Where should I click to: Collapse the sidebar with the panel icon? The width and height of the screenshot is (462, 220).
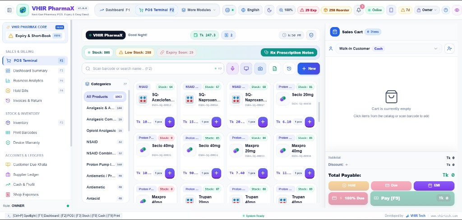coord(9,10)
